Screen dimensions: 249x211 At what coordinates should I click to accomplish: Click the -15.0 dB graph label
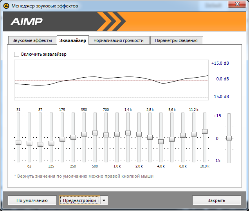coord(221,96)
